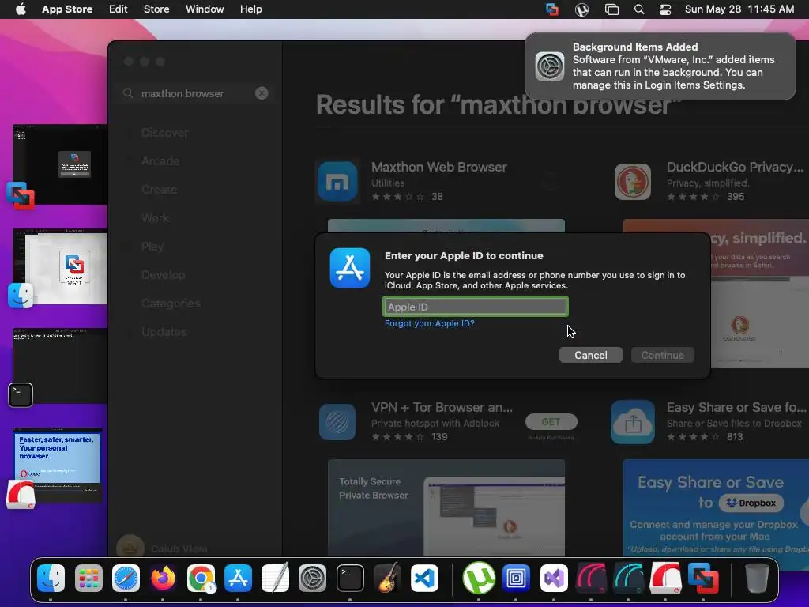This screenshot has width=809, height=607.
Task: Open the Window menu
Action: tap(205, 9)
